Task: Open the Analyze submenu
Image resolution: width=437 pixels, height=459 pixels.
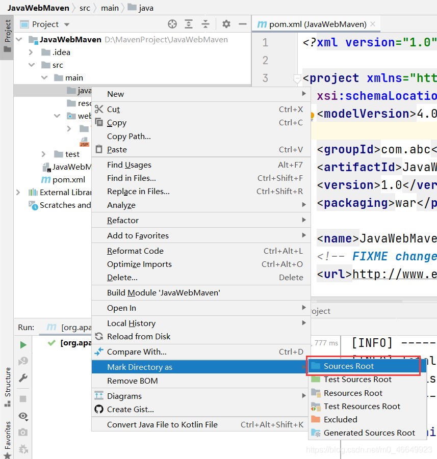Action: [201, 205]
